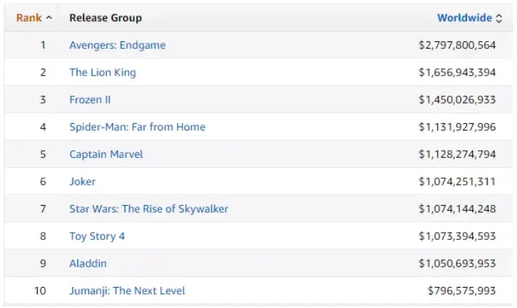The height and width of the screenshot is (308, 517).
Task: Click rank number 10 cell
Action: click(41, 291)
